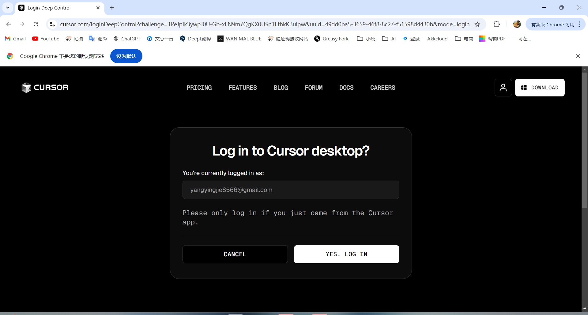
Task: Click the 'Please only log in' notice text
Action: tap(288, 217)
